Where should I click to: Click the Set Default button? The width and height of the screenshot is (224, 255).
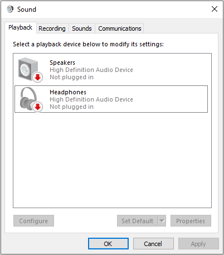[138, 221]
